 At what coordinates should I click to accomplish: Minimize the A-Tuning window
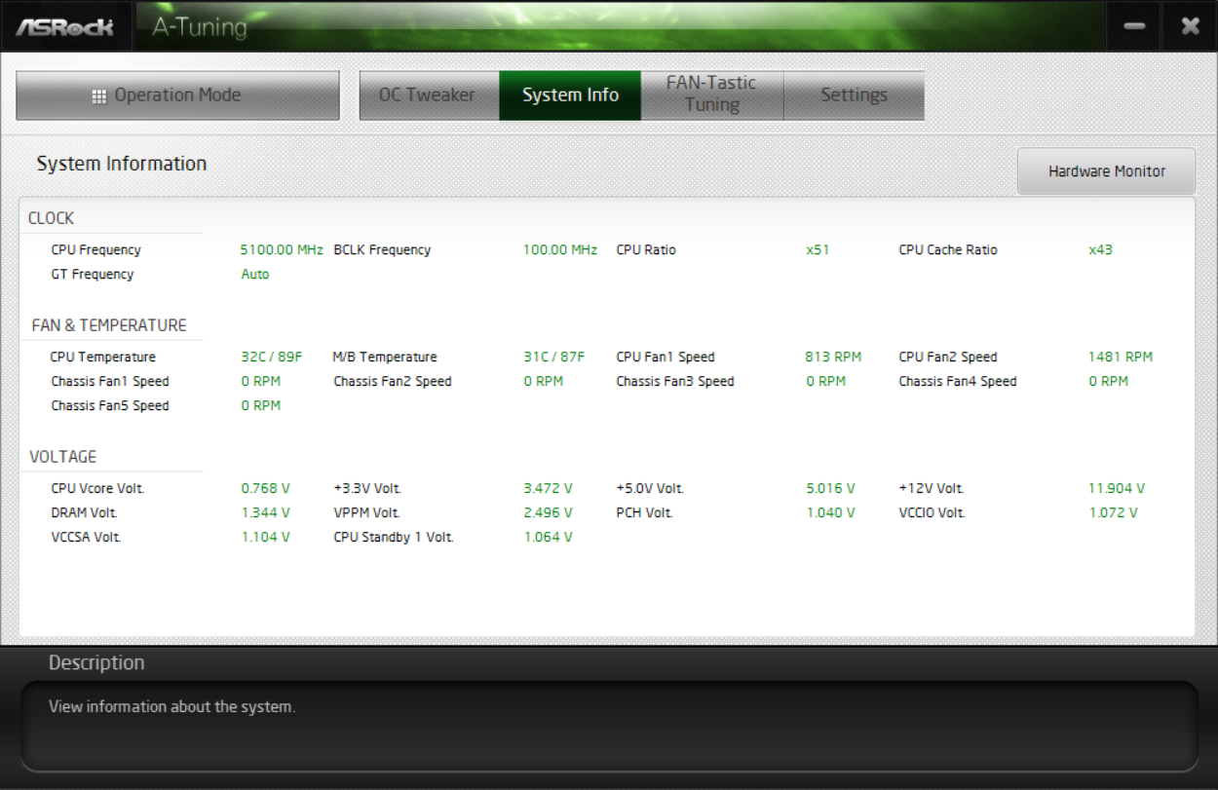coord(1134,26)
